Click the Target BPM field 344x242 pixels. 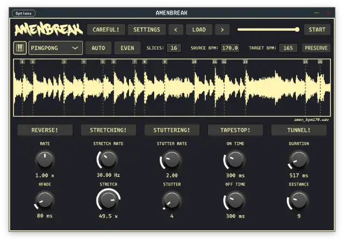tap(288, 48)
